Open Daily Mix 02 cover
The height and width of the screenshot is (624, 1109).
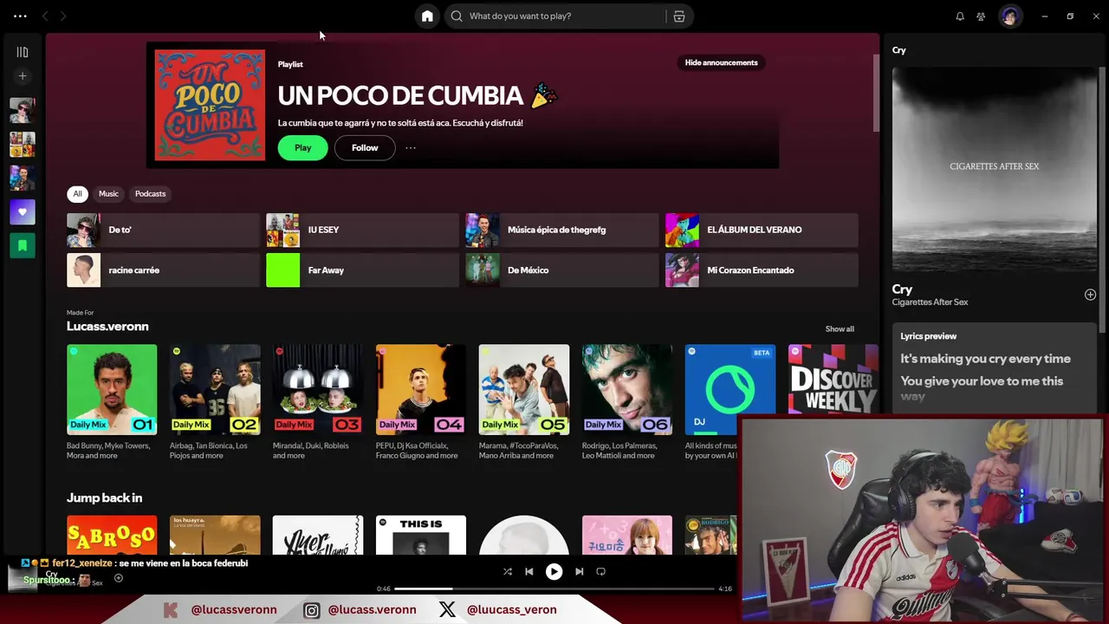pyautogui.click(x=215, y=389)
